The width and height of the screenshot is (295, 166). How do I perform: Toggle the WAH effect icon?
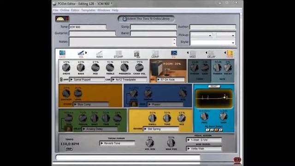100,53
